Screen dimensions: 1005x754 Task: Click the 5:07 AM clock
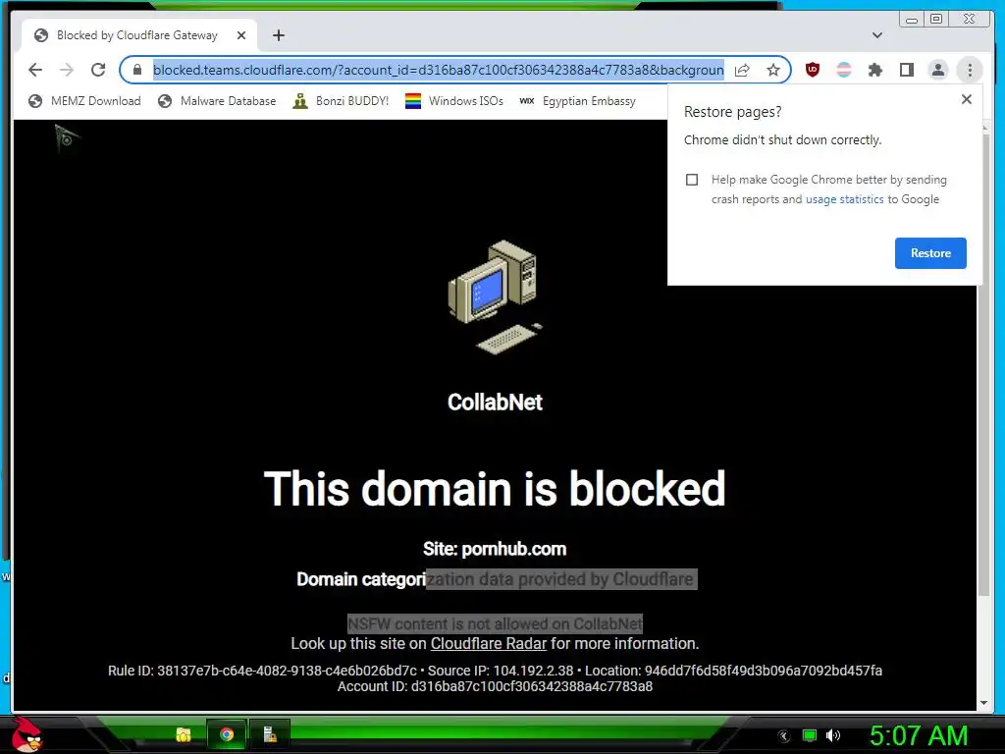click(919, 736)
